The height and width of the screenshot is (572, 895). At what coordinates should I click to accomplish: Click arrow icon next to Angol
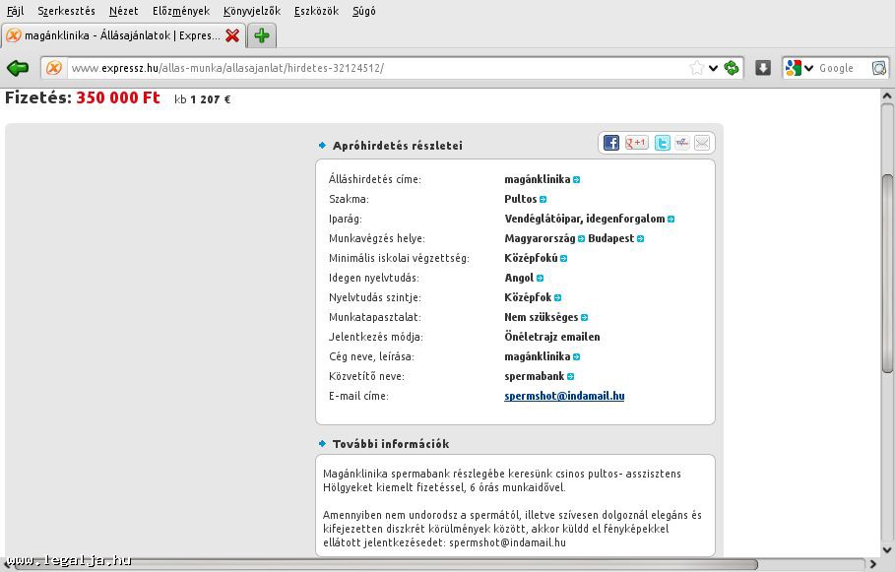[540, 278]
